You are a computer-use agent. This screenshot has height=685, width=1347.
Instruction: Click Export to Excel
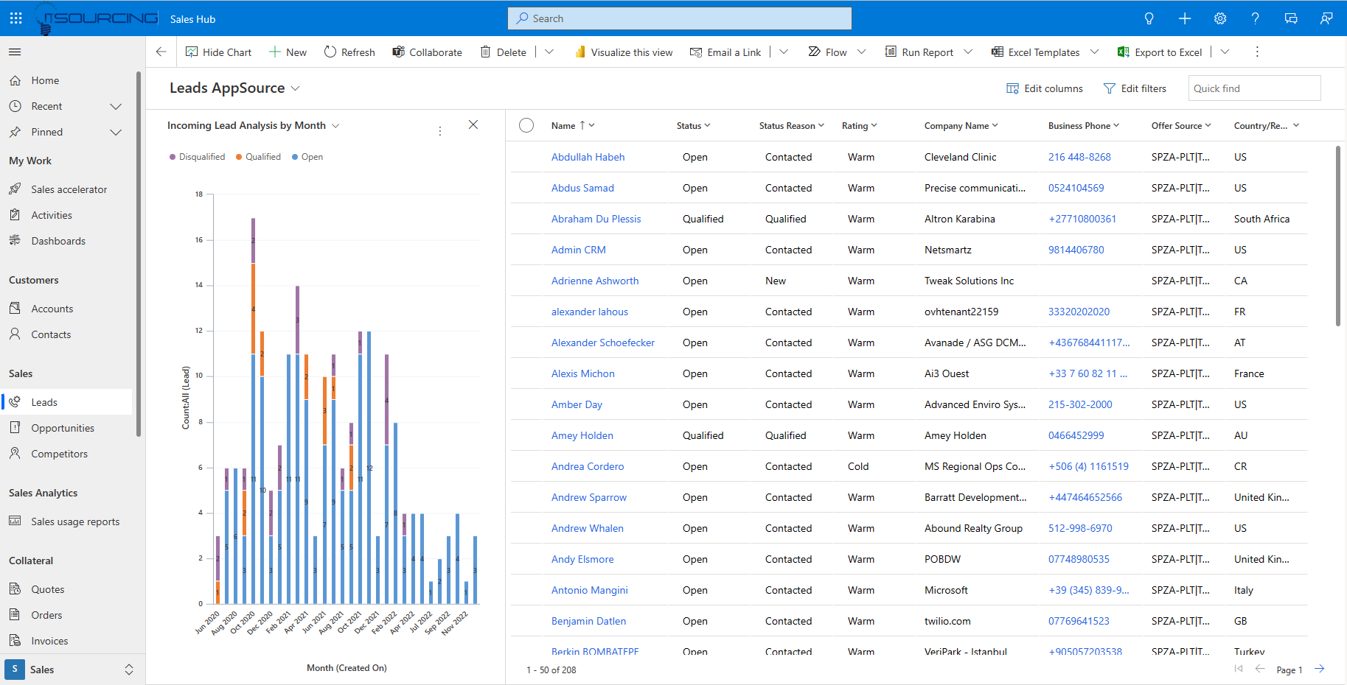1160,52
